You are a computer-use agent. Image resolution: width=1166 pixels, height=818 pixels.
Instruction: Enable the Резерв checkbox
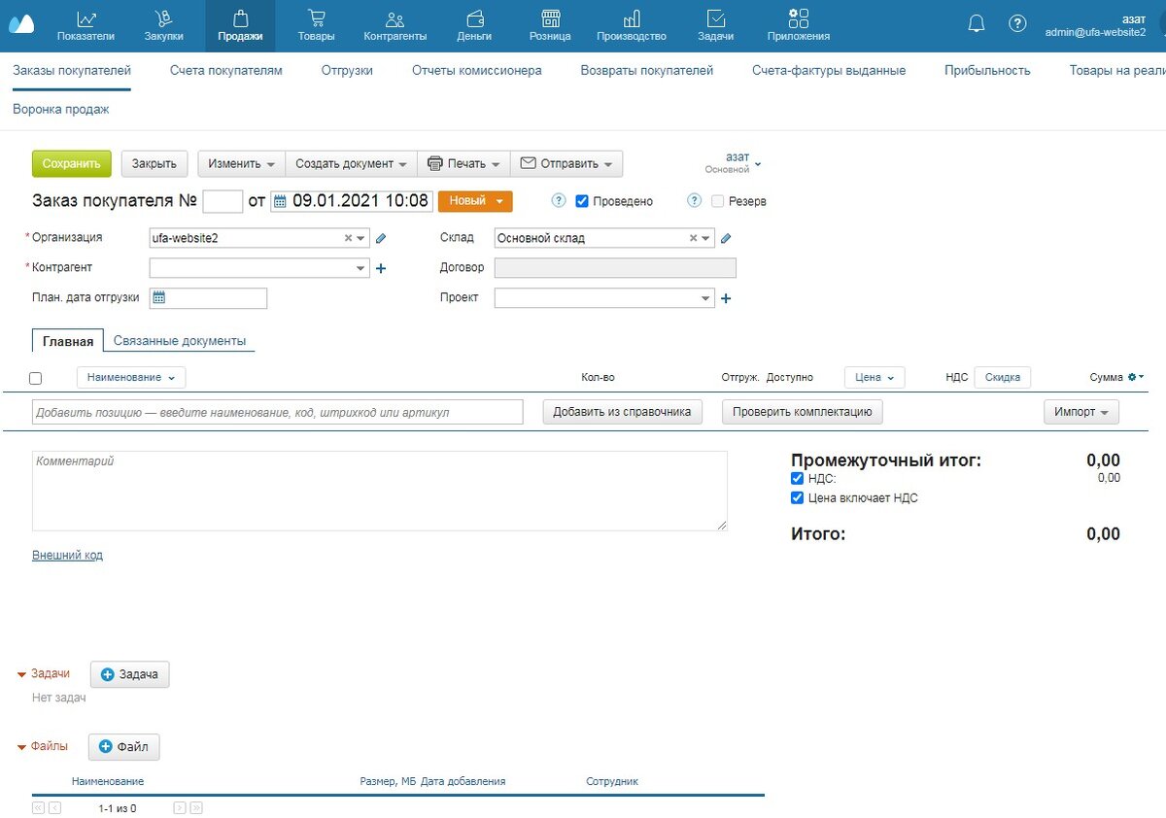pyautogui.click(x=717, y=201)
